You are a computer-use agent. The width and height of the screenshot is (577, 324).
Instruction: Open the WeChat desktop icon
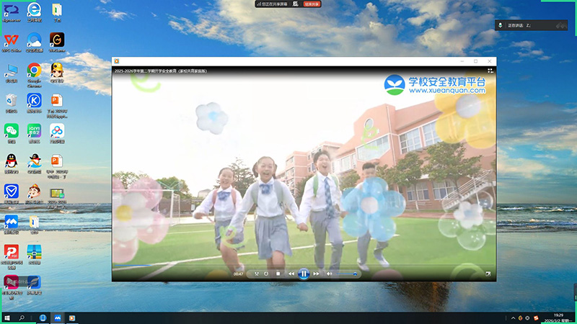[x=11, y=130]
